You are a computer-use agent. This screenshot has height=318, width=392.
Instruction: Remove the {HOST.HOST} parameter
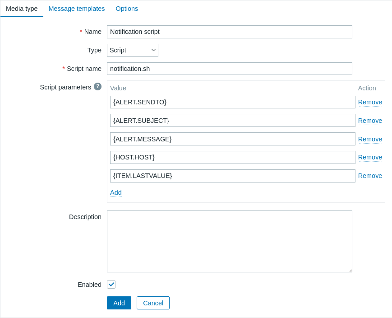click(370, 157)
